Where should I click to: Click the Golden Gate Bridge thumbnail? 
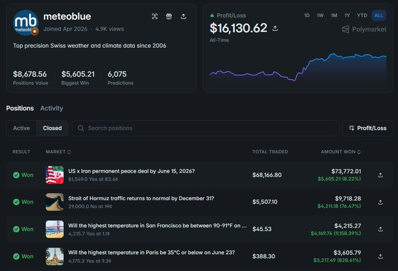pyautogui.click(x=54, y=229)
